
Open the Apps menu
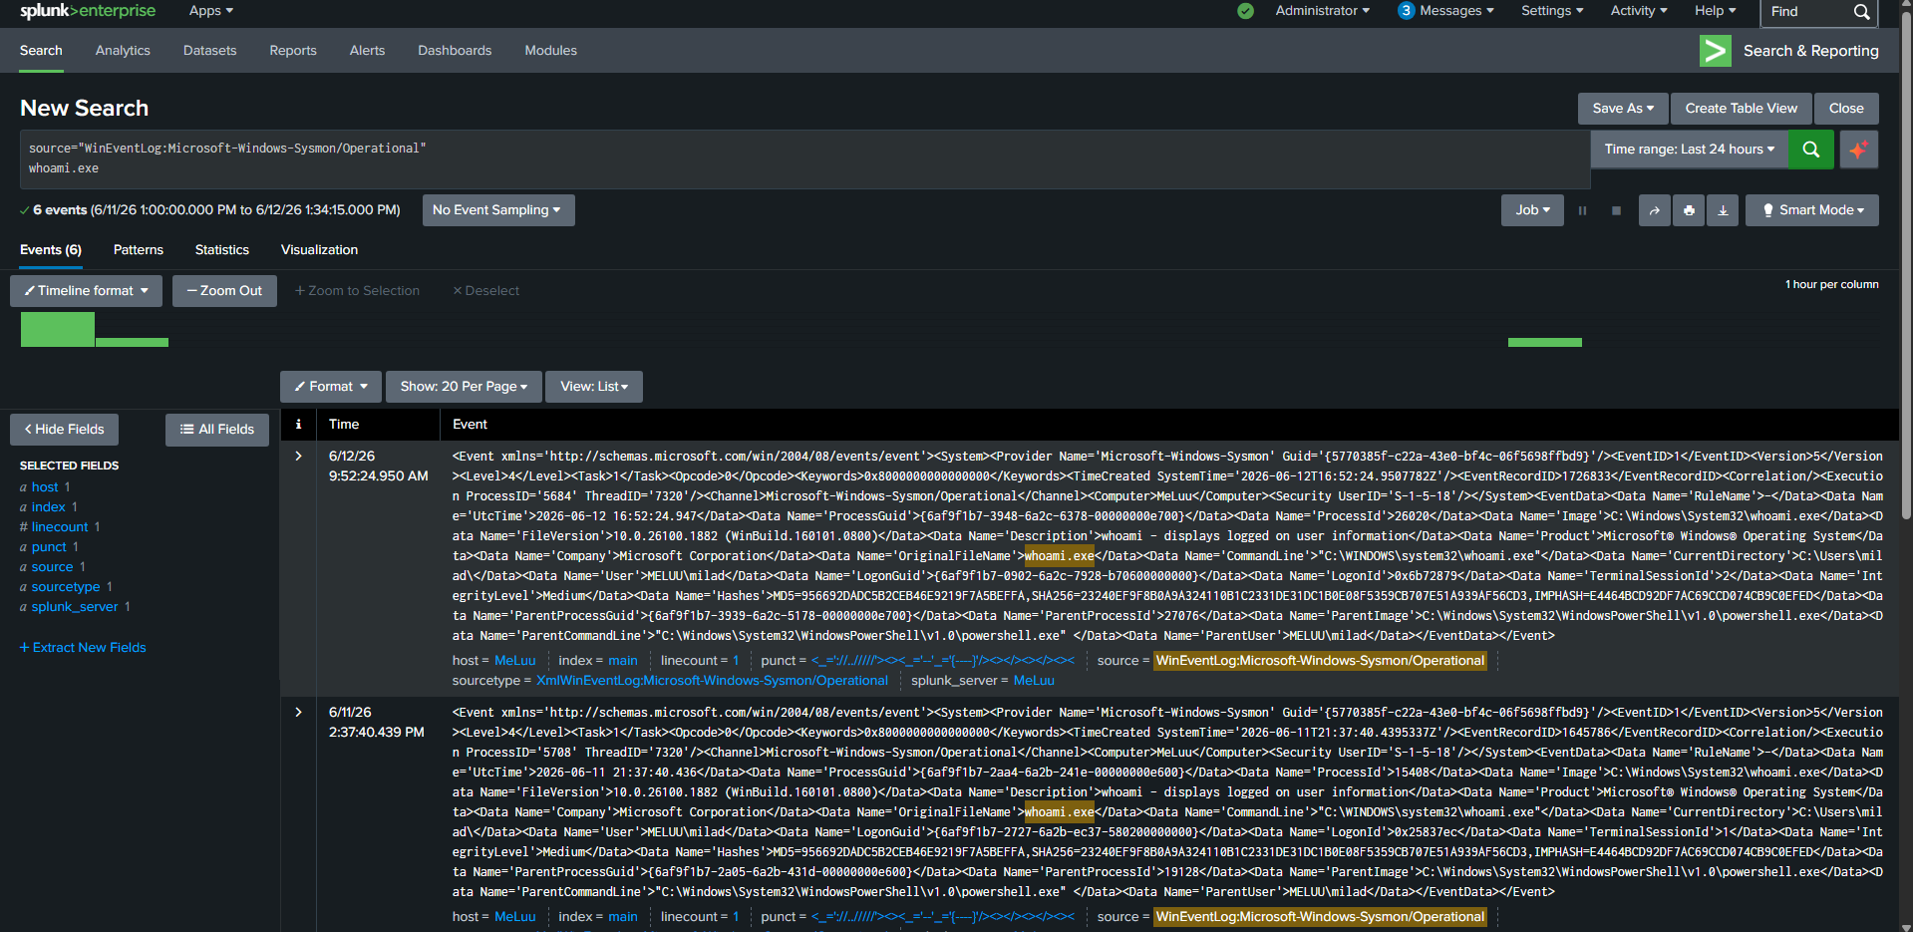pos(211,11)
